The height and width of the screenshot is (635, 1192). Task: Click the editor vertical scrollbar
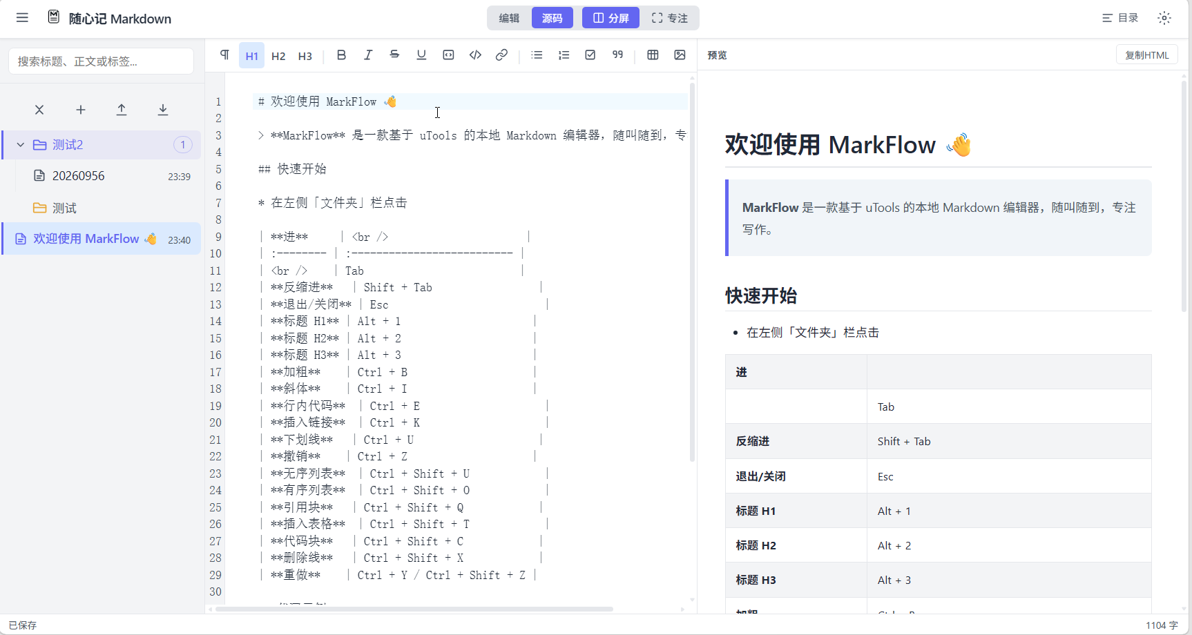[692, 273]
